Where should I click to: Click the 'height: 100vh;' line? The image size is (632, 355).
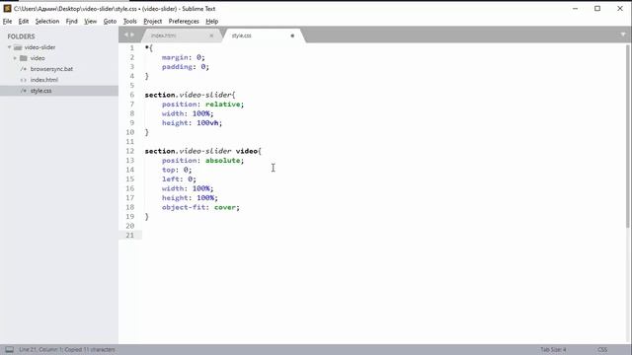[x=192, y=122]
